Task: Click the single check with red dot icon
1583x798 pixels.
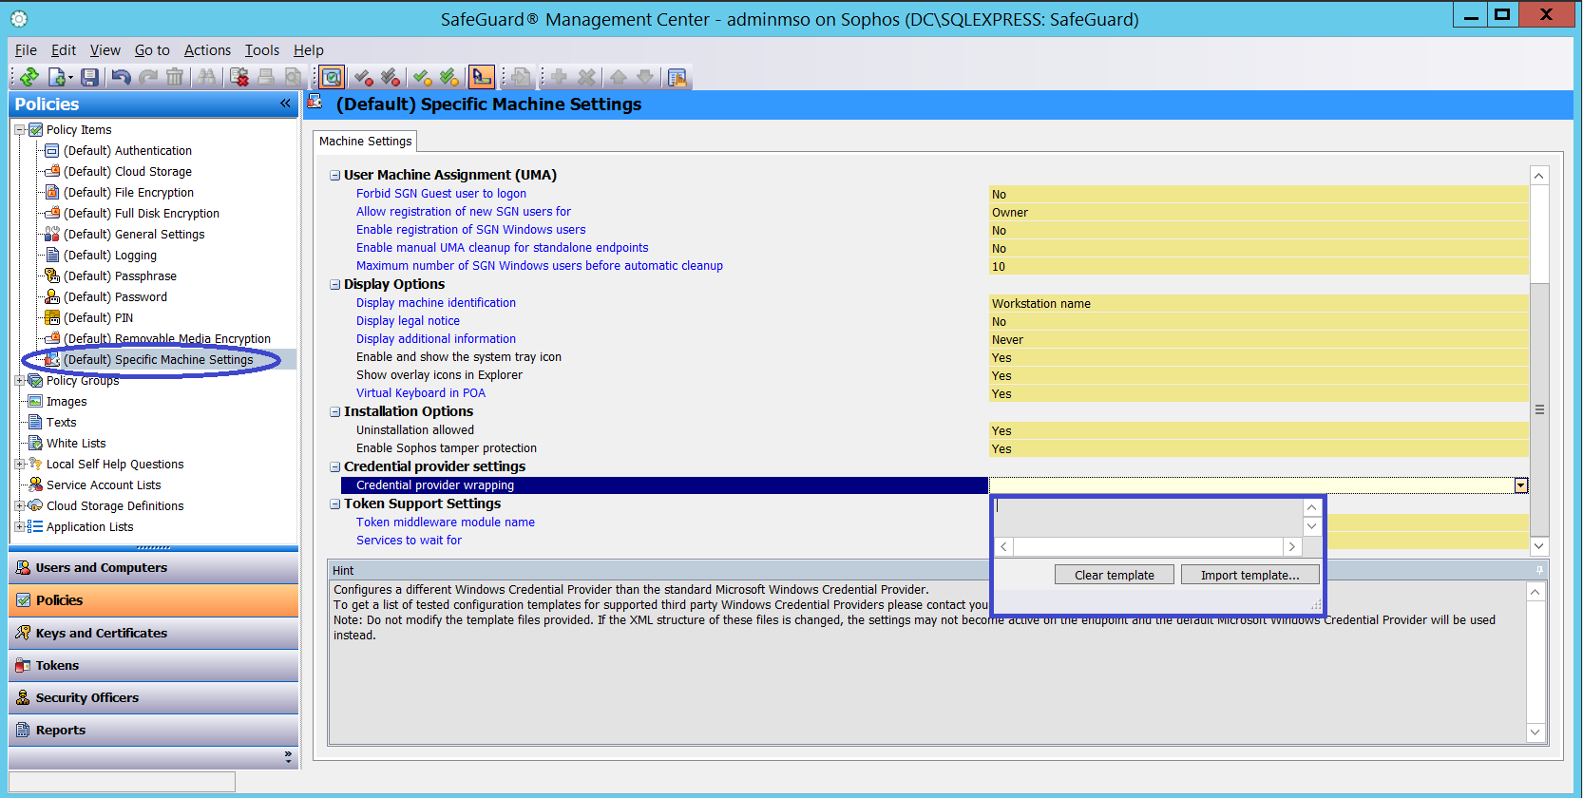Action: pyautogui.click(x=363, y=77)
